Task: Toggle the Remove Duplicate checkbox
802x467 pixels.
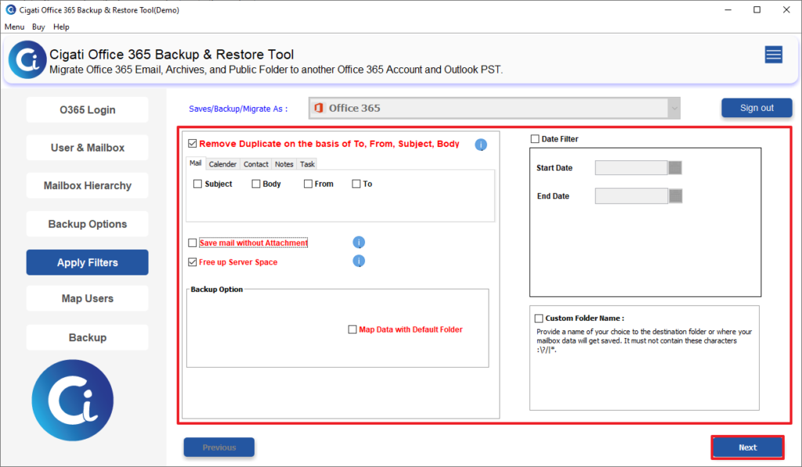Action: point(193,144)
